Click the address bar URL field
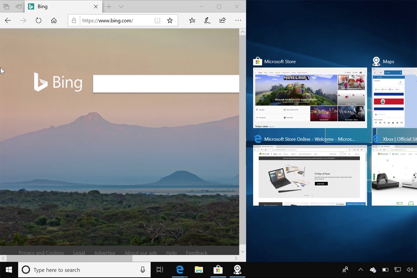This screenshot has width=417, height=278. click(x=123, y=21)
